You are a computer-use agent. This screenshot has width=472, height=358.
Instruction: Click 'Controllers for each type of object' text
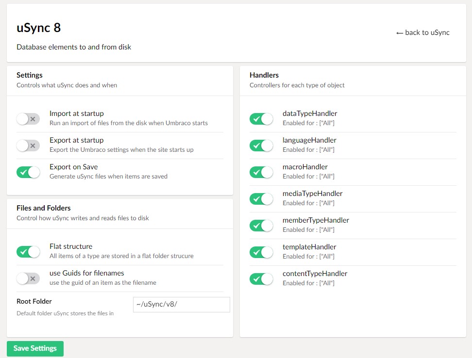pyautogui.click(x=297, y=85)
